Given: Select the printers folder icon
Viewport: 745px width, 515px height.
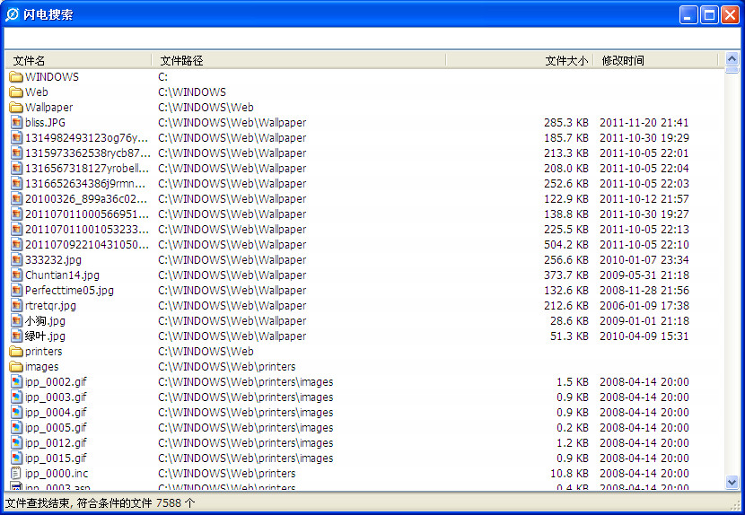Looking at the screenshot, I should coord(16,352).
